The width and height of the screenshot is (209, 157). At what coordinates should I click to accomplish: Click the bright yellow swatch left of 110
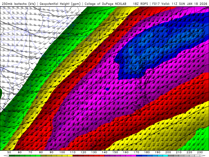click(x=70, y=156)
